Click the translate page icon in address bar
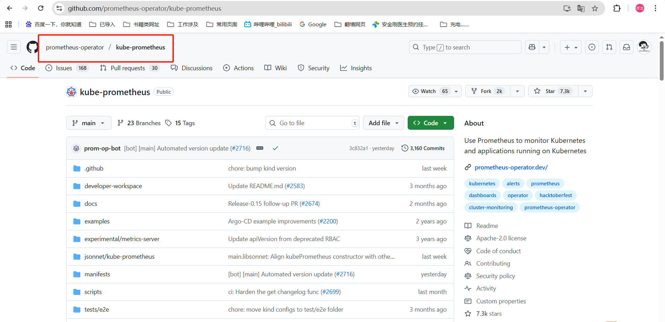The height and width of the screenshot is (322, 665). [x=581, y=8]
